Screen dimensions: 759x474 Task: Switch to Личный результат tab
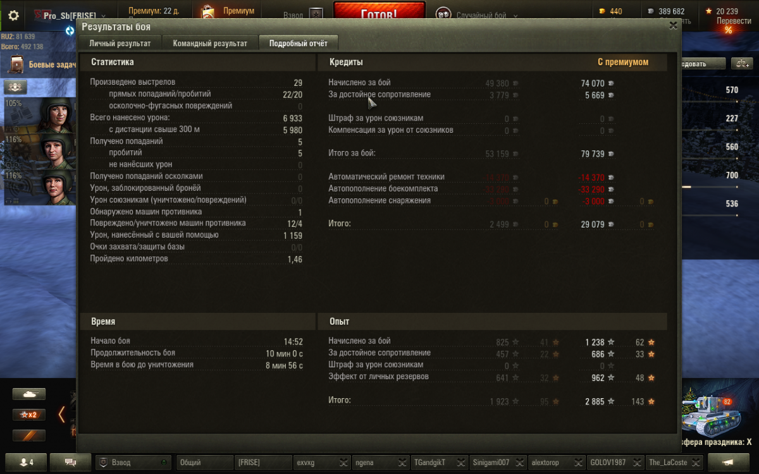pos(120,44)
